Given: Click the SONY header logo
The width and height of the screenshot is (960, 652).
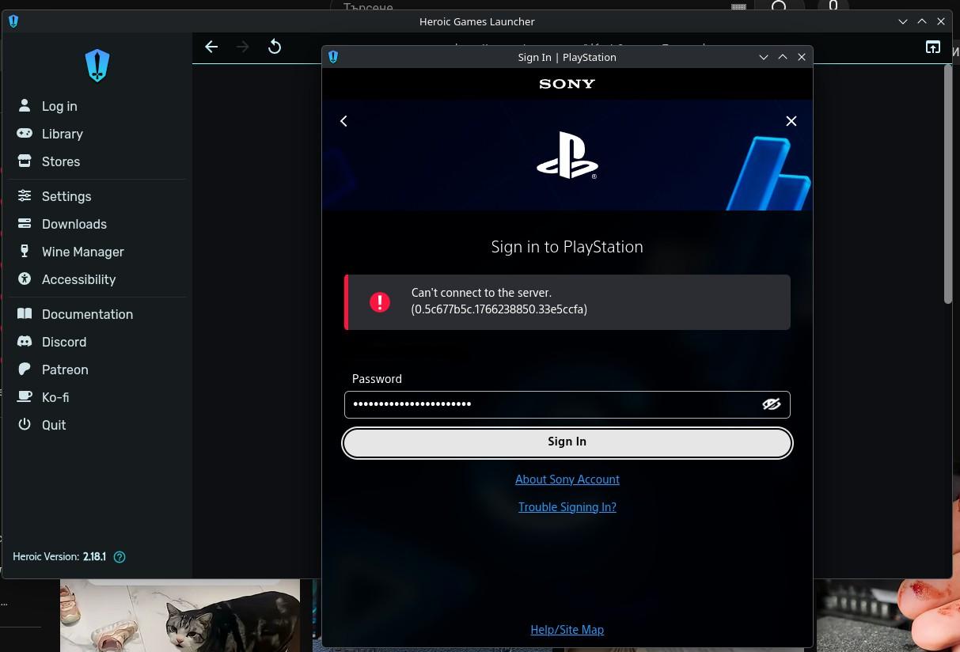Looking at the screenshot, I should 567,84.
